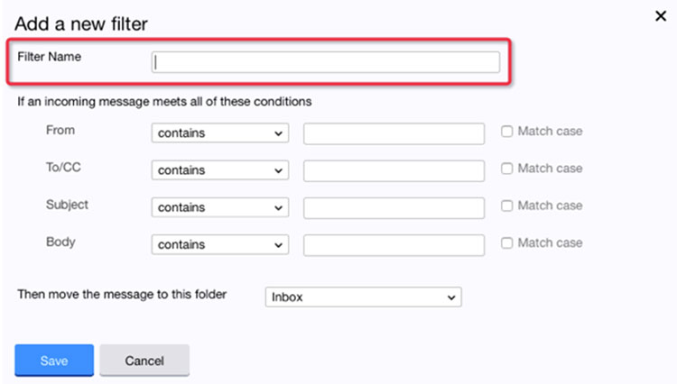Enable Match case for Body
The width and height of the screenshot is (677, 384).
click(x=507, y=242)
